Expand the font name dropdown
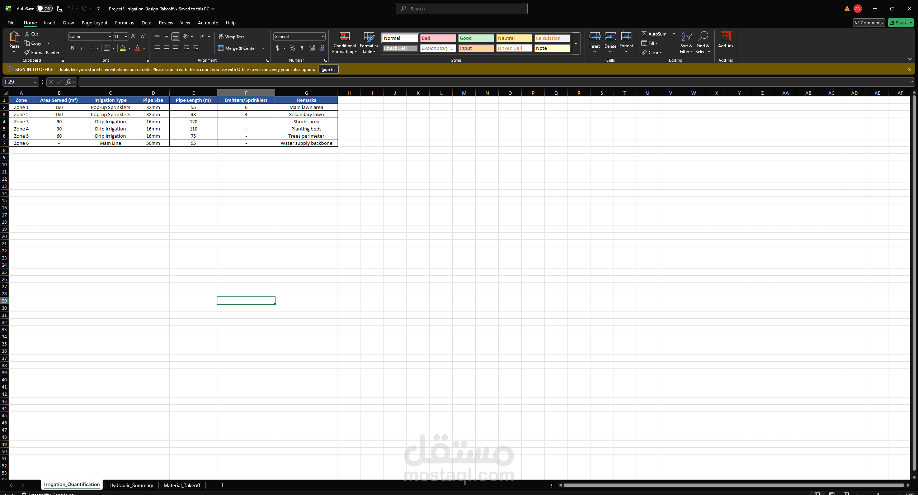Viewport: 918px width, 495px height. 110,37
